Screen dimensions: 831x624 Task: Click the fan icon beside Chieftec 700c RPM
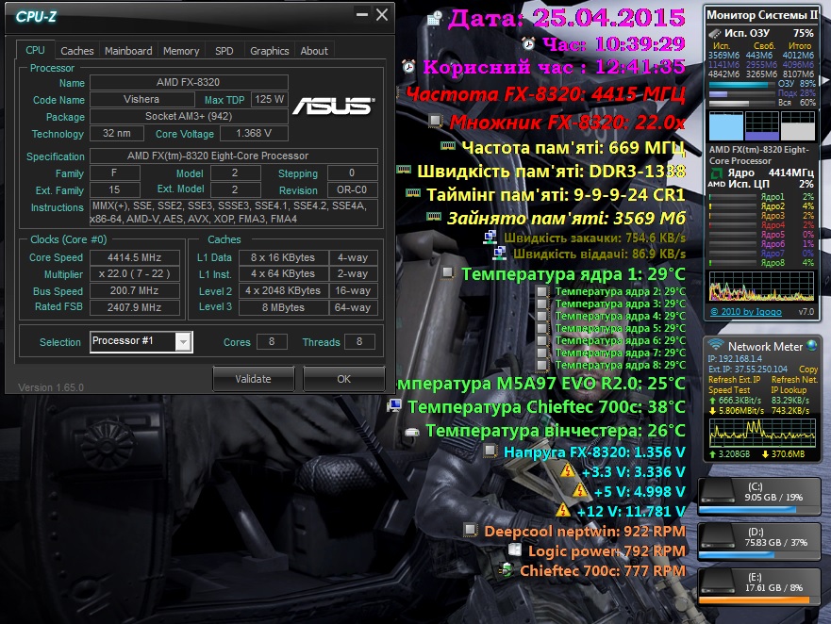click(x=507, y=570)
